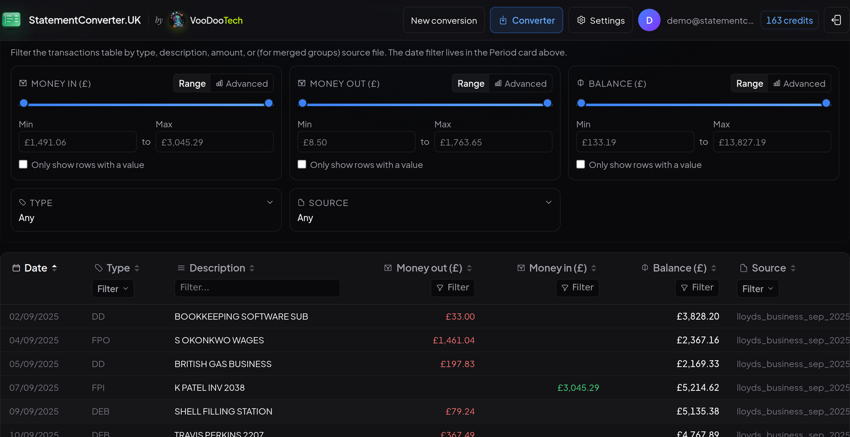Open the Settings page
The height and width of the screenshot is (437, 850).
[x=600, y=20]
